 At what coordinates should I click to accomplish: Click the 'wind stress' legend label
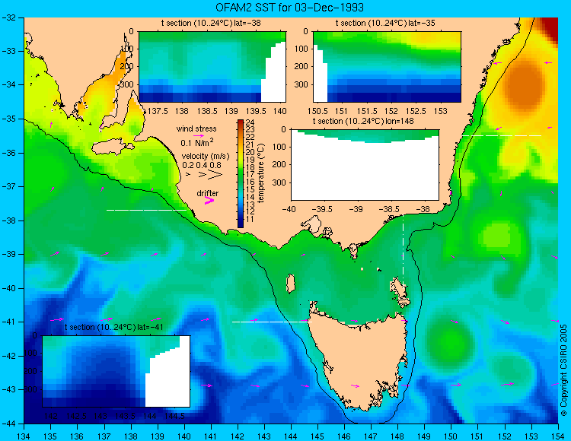click(x=196, y=128)
